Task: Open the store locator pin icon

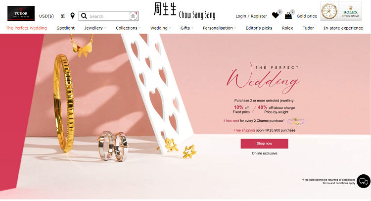Action: tap(73, 16)
